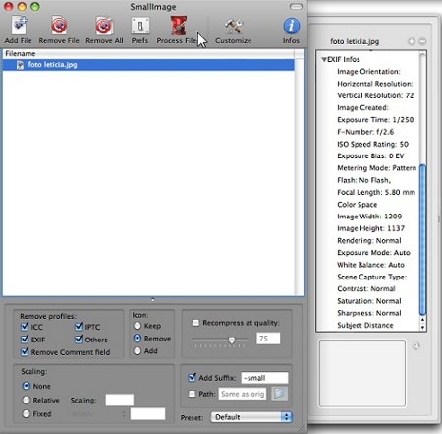Click the empty image preview box in drawer
442x434 pixels.
362,373
